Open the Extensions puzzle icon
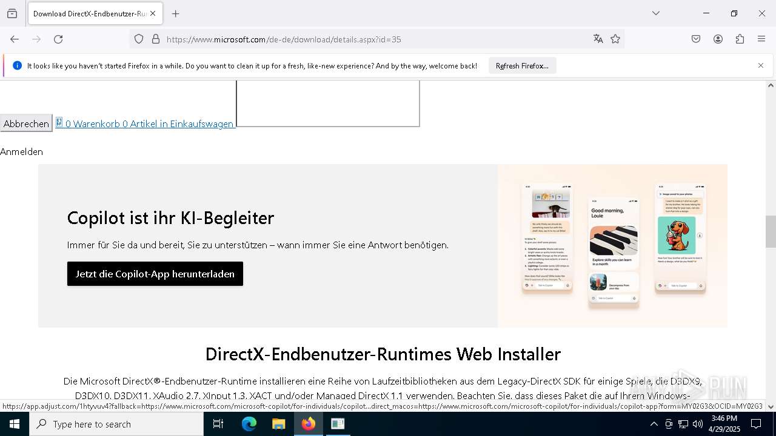Screen dimensions: 776x436 tap(740, 39)
